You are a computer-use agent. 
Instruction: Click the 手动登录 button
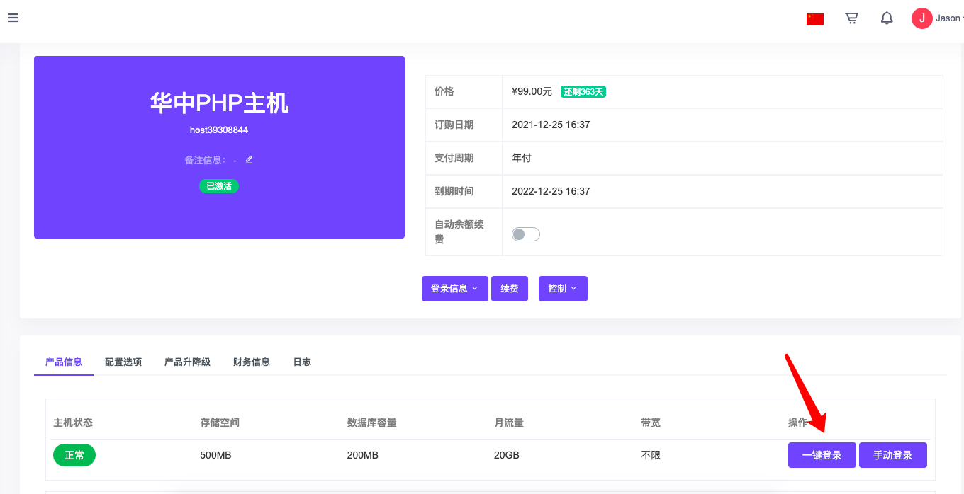click(892, 455)
